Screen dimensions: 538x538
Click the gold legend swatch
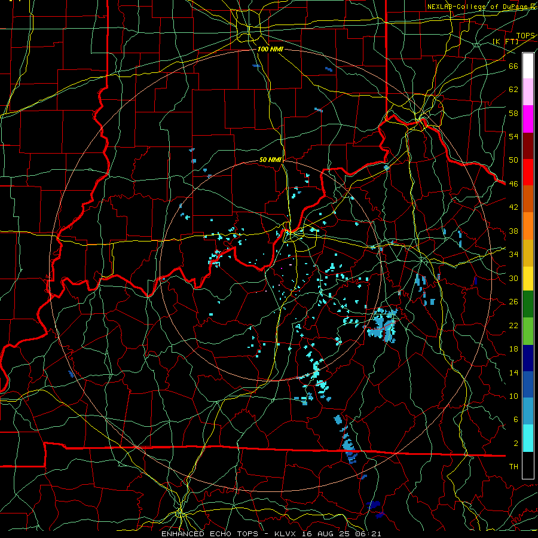528,253
